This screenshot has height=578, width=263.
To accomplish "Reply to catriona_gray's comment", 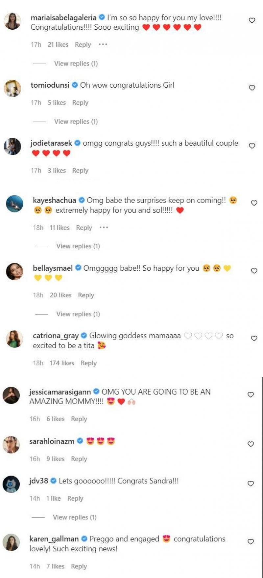I will [x=88, y=363].
